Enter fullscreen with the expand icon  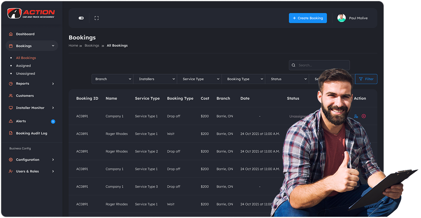[x=97, y=18]
